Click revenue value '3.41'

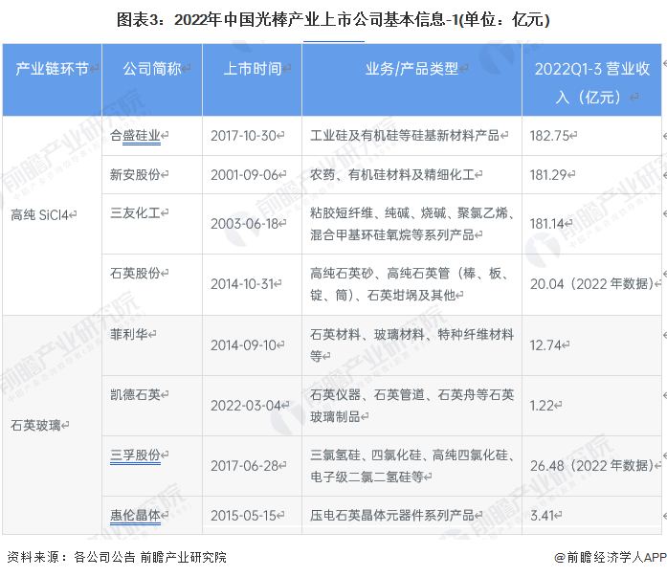point(542,516)
